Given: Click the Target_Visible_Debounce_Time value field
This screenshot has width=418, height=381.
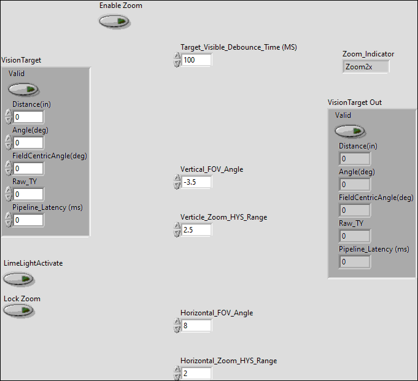Looking at the screenshot, I should coord(196,60).
